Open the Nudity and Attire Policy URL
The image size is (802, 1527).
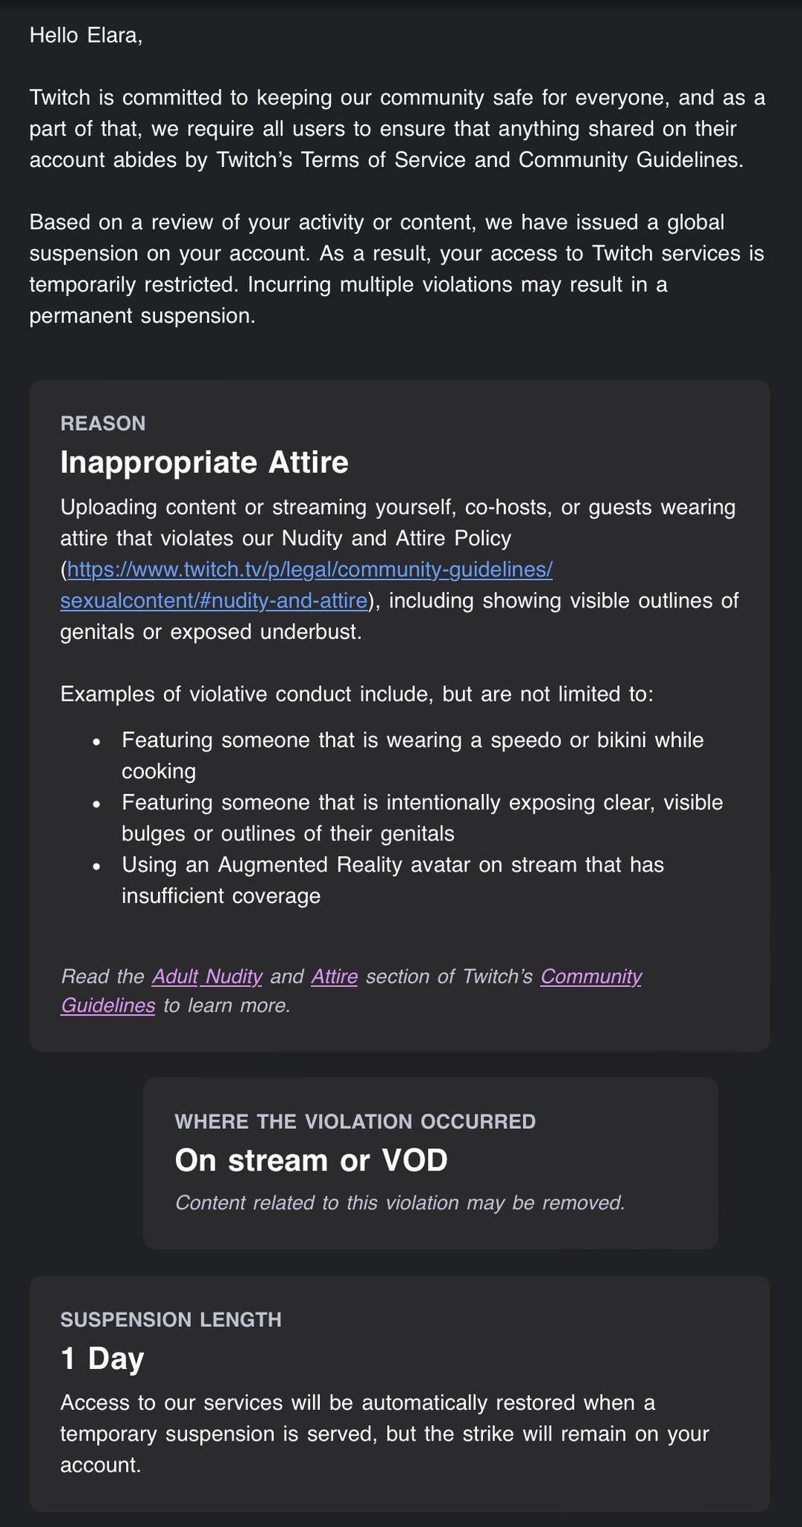pyautogui.click(x=309, y=570)
